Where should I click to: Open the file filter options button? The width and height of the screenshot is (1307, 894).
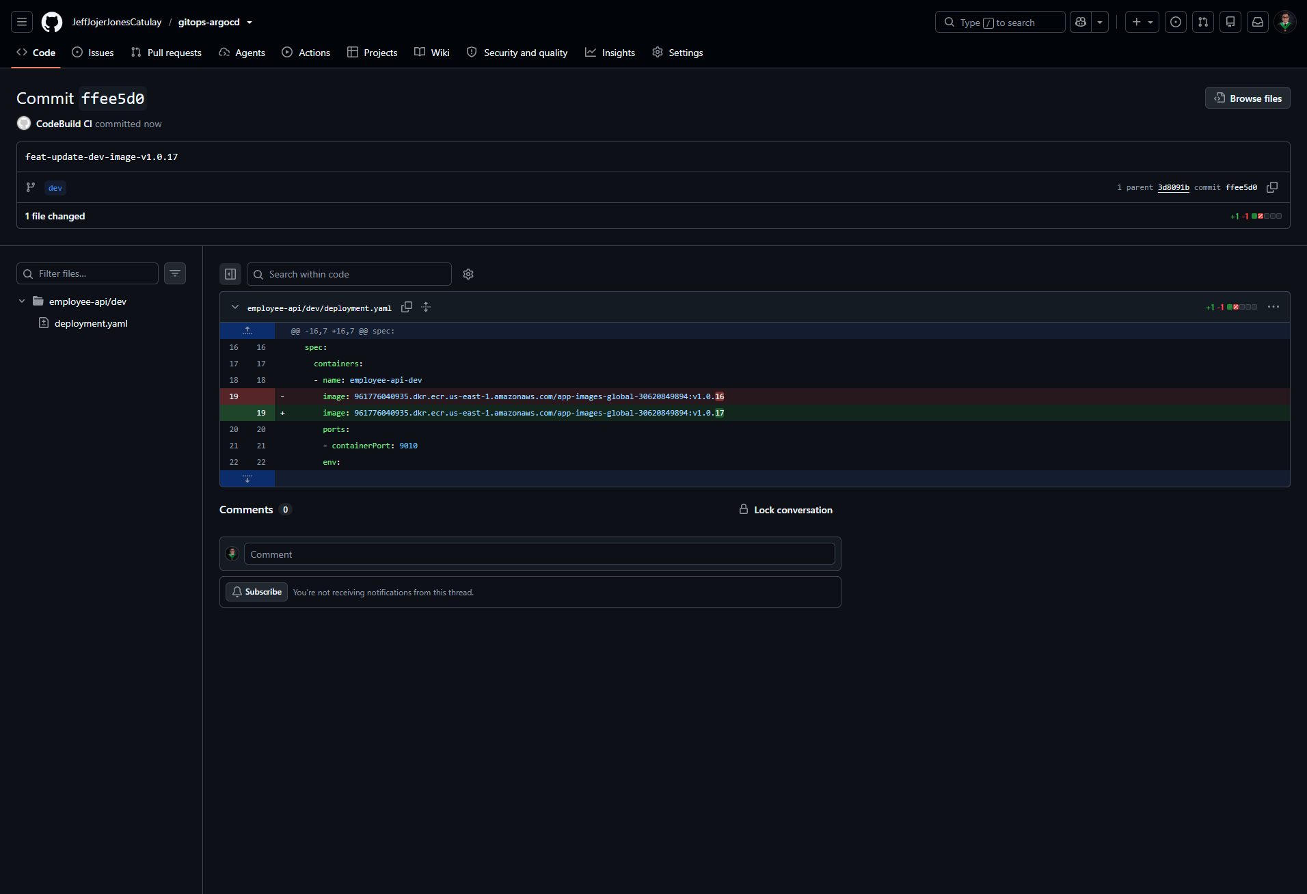[x=175, y=273]
